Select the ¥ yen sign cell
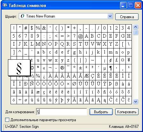Viewport: 143px width, 132px height. (x=129, y=60)
